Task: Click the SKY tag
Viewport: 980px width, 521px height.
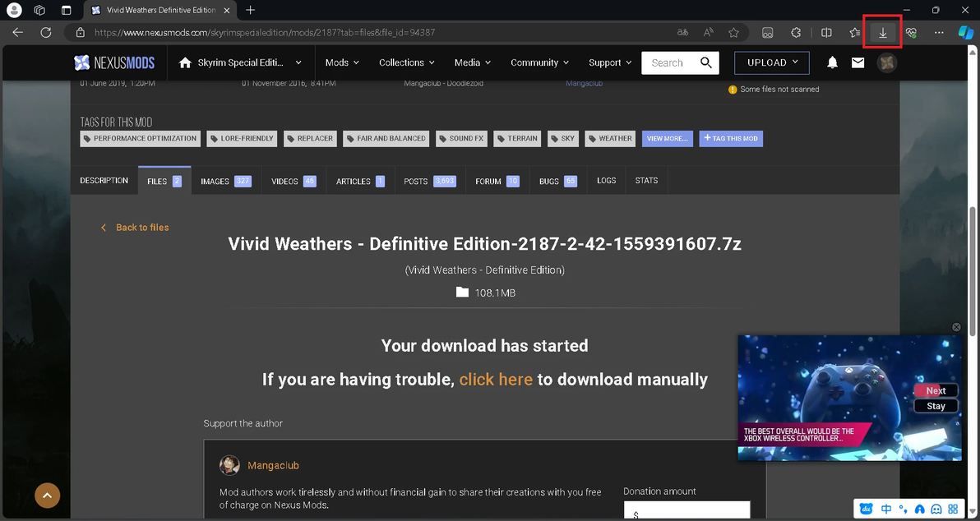Action: [x=563, y=139]
